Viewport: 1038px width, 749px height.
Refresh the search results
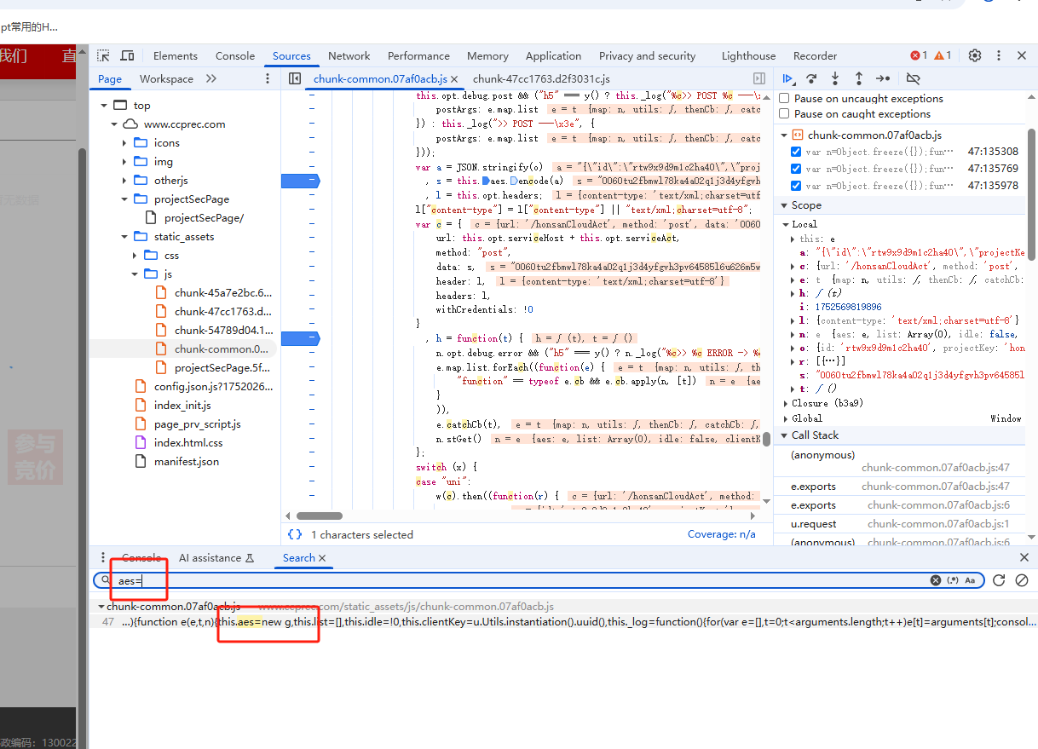999,580
